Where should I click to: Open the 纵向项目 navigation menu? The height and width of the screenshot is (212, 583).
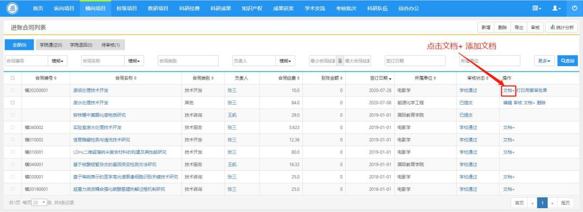(x=64, y=8)
